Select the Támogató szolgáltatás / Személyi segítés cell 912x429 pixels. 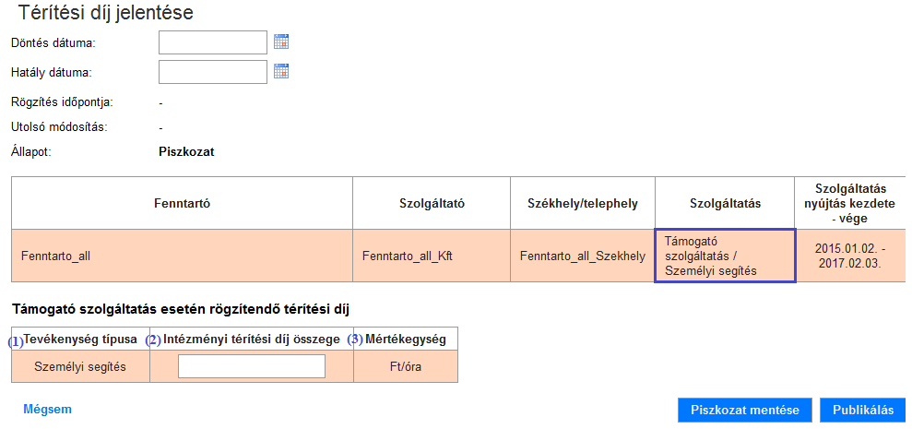tap(725, 256)
